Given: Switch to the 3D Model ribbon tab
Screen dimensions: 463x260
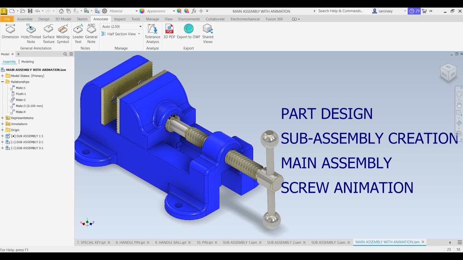Looking at the screenshot, I should (x=63, y=19).
